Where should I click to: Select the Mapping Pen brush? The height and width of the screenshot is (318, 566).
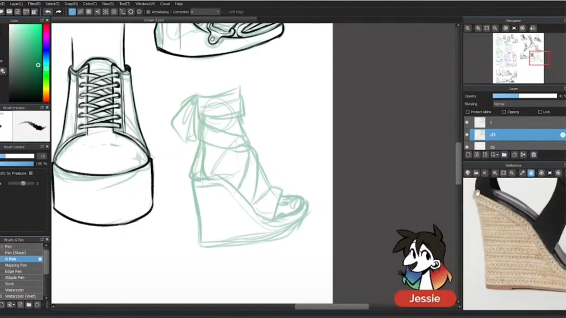22,265
